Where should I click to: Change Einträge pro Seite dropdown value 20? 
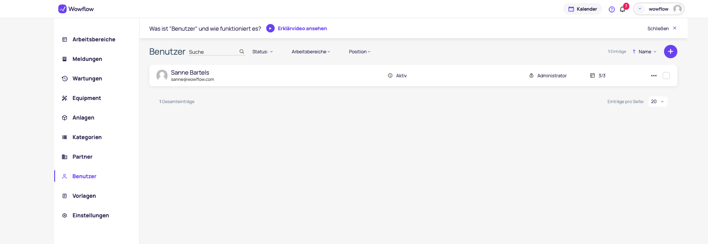pos(658,102)
